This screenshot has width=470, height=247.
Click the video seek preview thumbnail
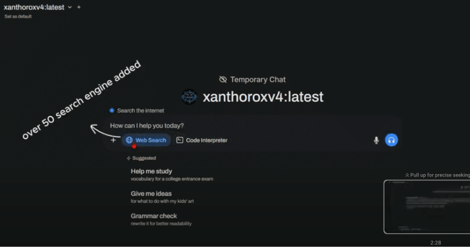pos(427,207)
